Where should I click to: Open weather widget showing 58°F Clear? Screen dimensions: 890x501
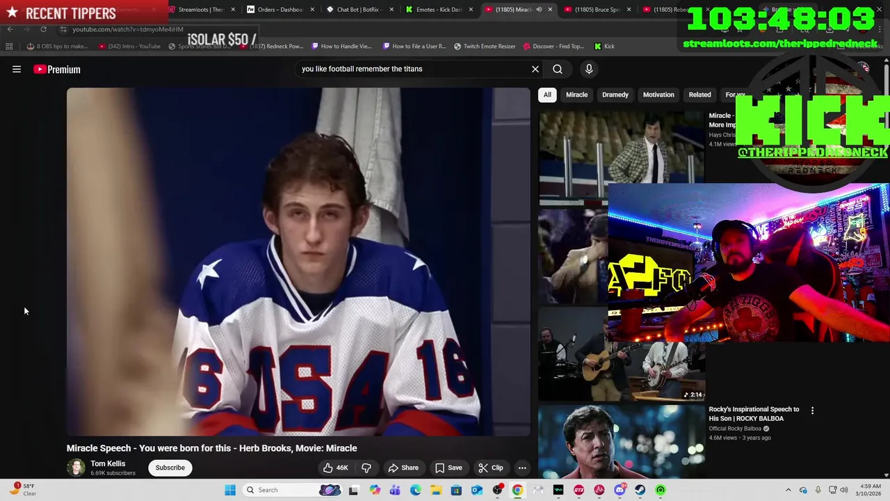(23, 490)
